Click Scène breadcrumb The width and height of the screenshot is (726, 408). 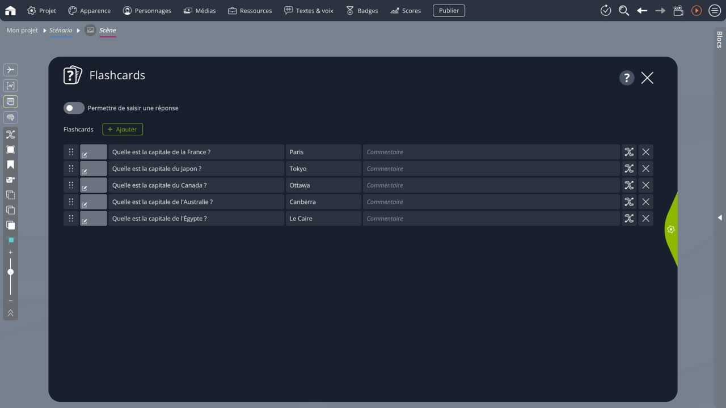pyautogui.click(x=107, y=30)
